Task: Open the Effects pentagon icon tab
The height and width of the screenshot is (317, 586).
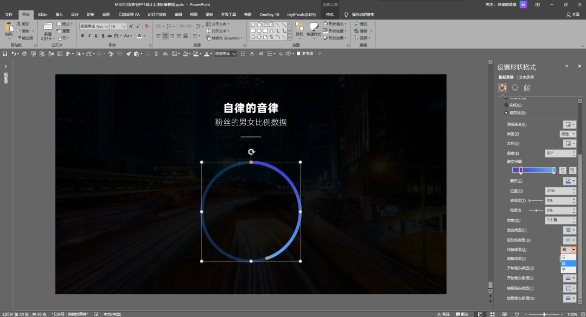Action: [x=514, y=87]
